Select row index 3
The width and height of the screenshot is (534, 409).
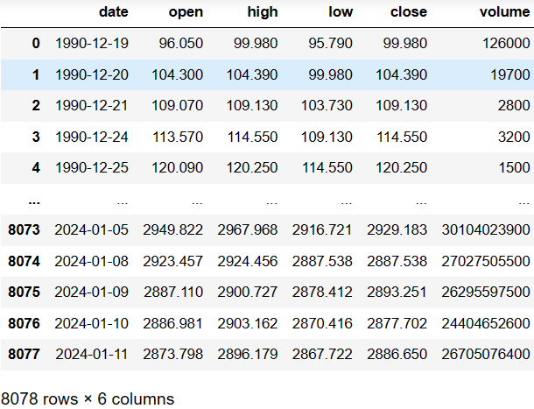coord(36,137)
